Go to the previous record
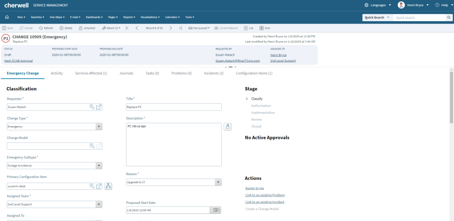 tap(137, 28)
